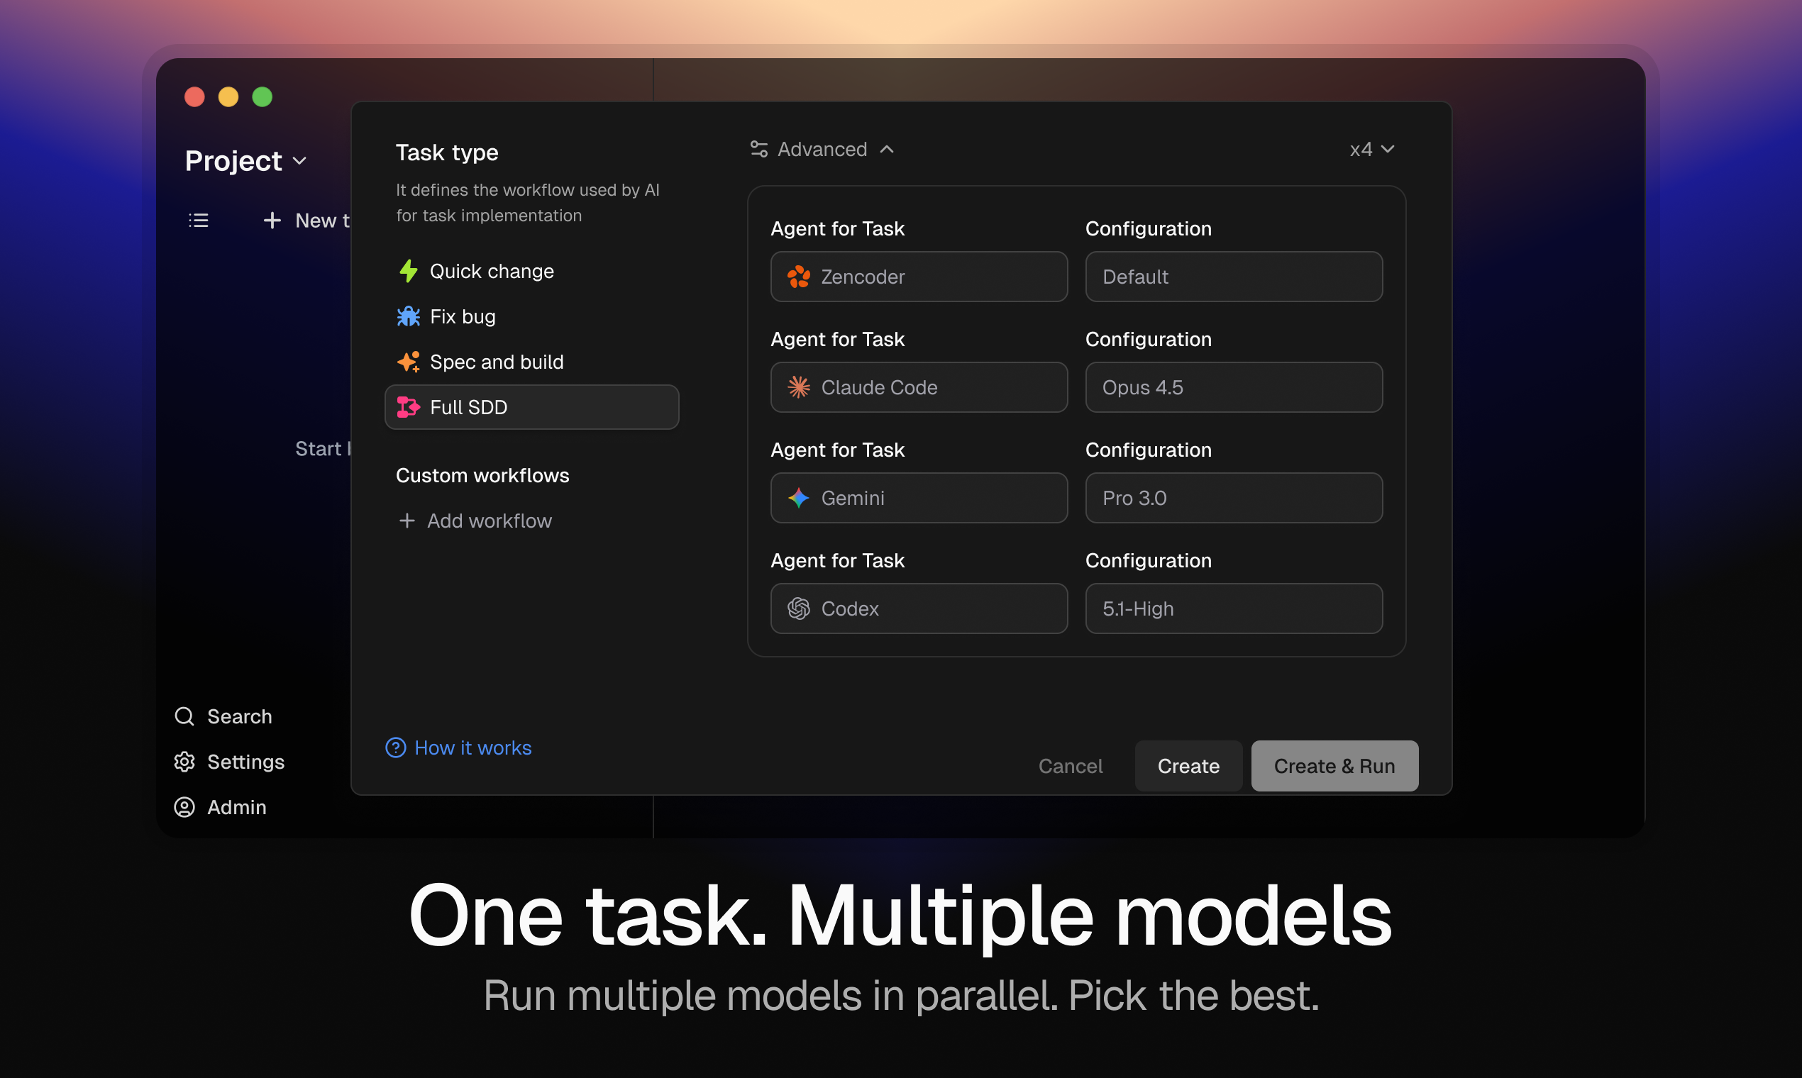Click the task list icon in sidebar
Screen dimensions: 1802x1078
pos(199,220)
